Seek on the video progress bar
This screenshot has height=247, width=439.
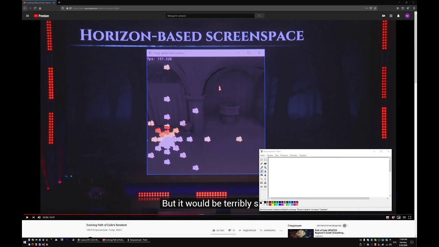point(218,214)
